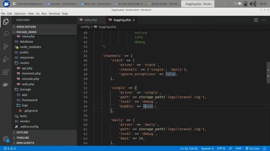Screen dimensions: 270x151
Task: Change language mode via PHP status item
Action: [238, 148]
